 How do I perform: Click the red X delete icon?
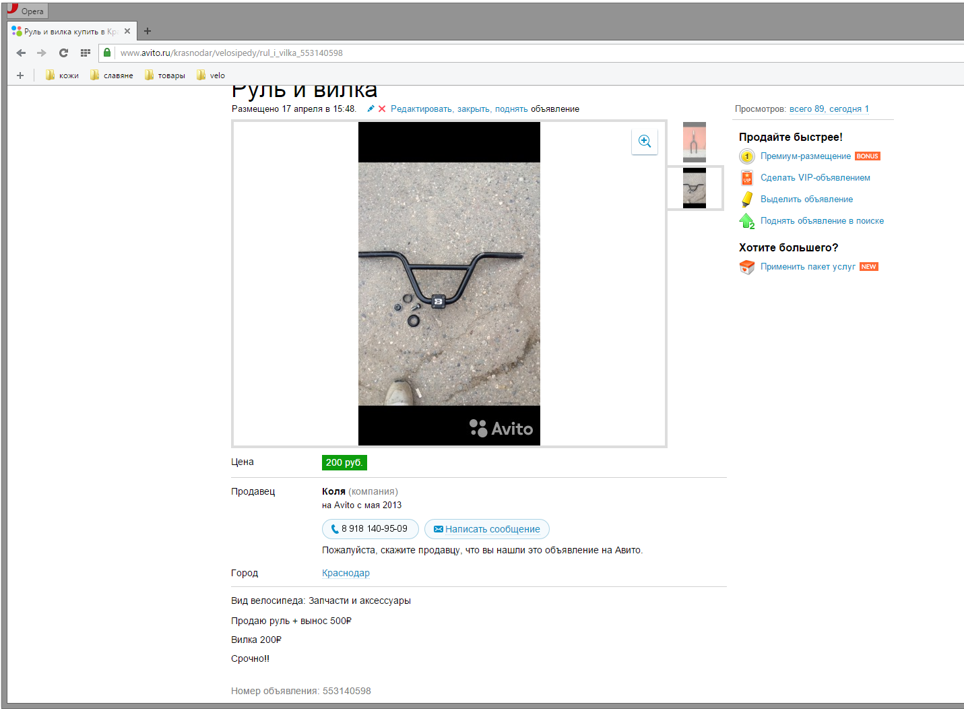click(x=382, y=109)
